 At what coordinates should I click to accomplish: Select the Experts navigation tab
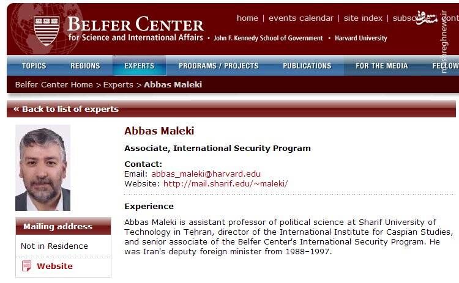[139, 66]
